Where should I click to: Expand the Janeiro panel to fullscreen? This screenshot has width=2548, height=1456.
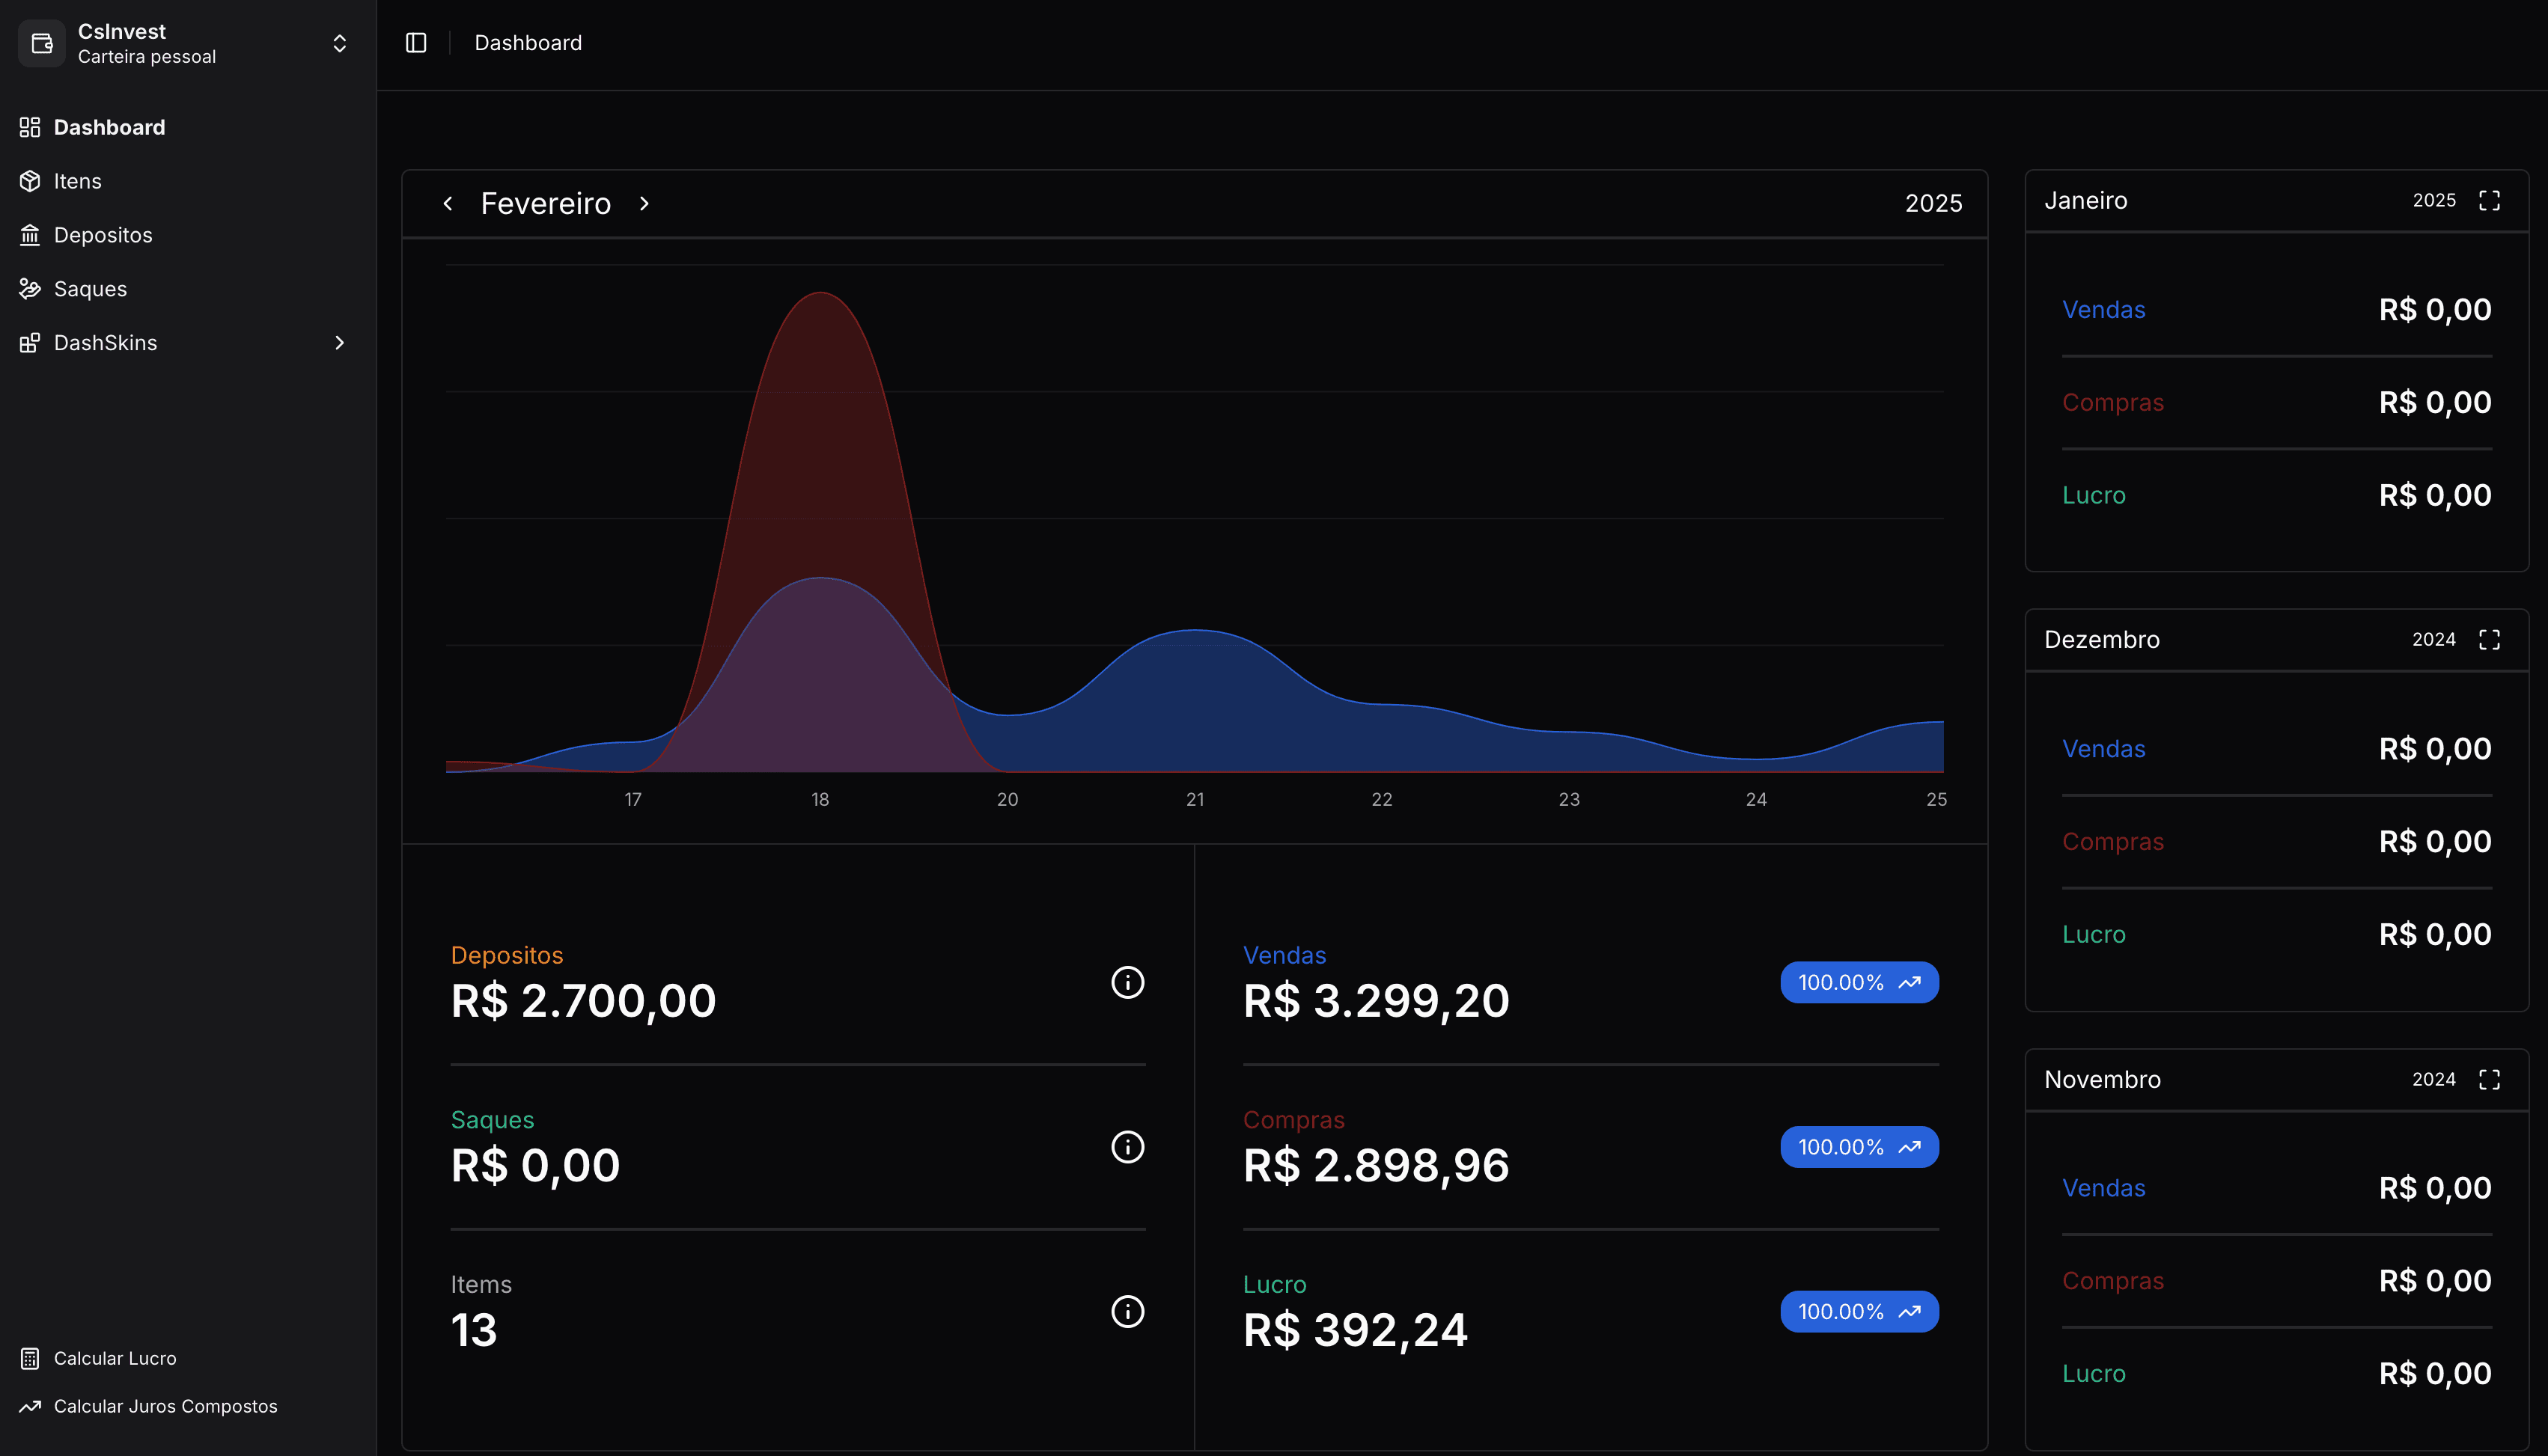pos(2491,200)
